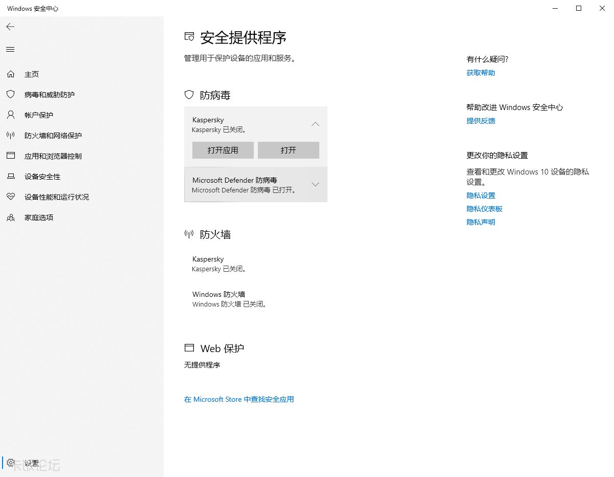614x477 pixels.
Task: Click 在 Microsoft Store 中查找安全应用 link
Action: tap(239, 399)
